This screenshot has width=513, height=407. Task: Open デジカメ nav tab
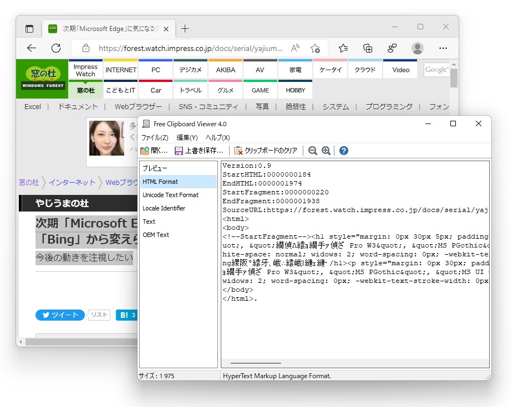pyautogui.click(x=190, y=70)
